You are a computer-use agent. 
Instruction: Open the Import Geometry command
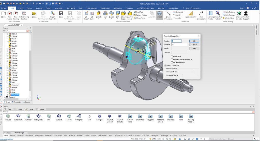pyautogui.click(x=53, y=15)
